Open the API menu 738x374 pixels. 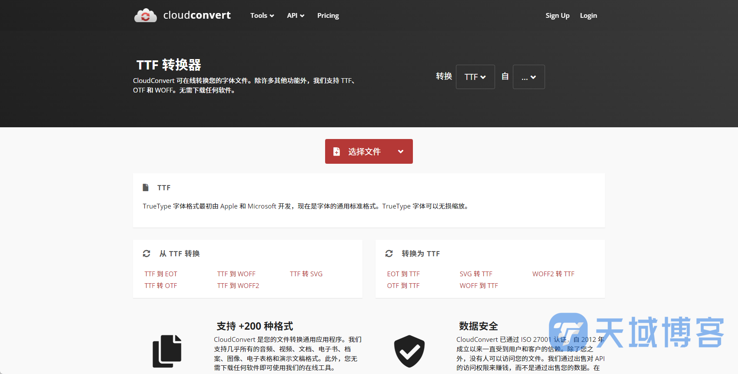click(296, 16)
